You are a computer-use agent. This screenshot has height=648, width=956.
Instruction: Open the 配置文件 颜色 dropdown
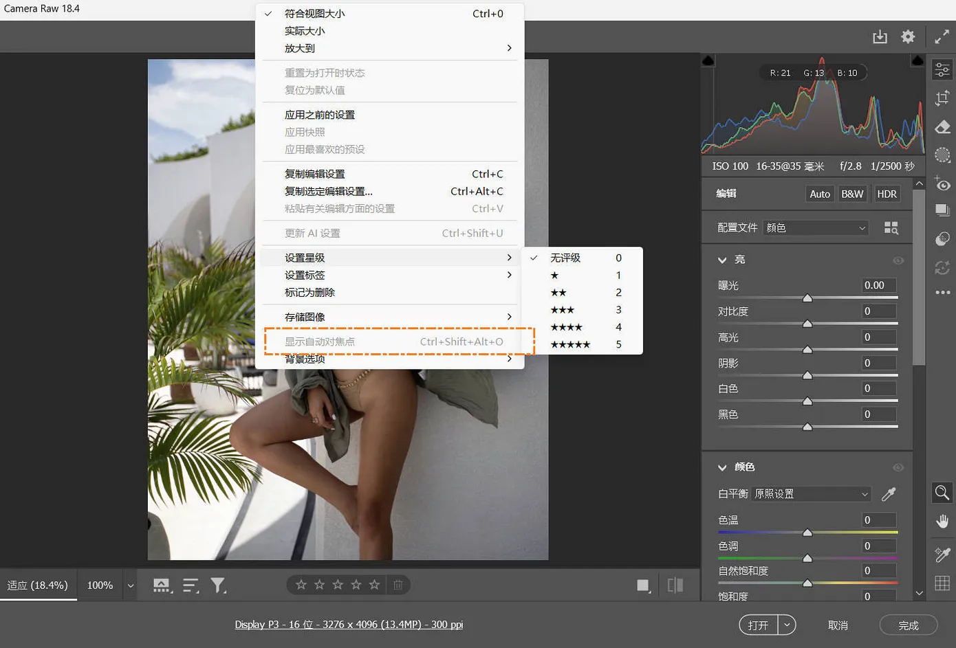pyautogui.click(x=816, y=228)
